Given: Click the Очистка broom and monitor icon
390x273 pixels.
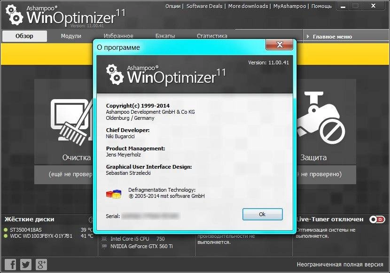Looking at the screenshot, I should 71,122.
